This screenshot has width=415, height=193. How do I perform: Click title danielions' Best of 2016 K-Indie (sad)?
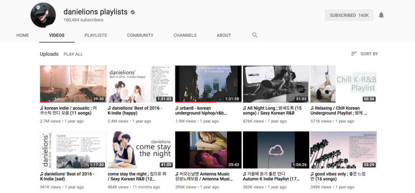point(67,176)
